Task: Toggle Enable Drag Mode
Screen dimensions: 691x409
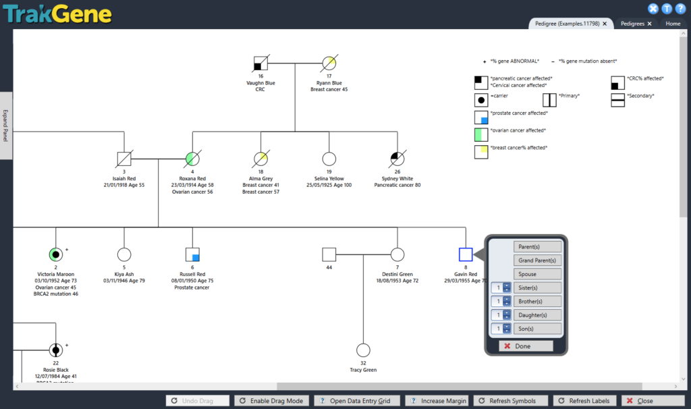Action: click(x=271, y=400)
